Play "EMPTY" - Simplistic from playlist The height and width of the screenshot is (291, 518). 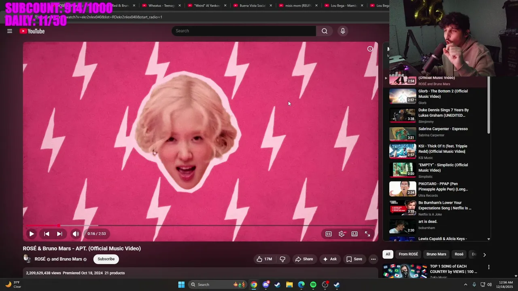437,171
